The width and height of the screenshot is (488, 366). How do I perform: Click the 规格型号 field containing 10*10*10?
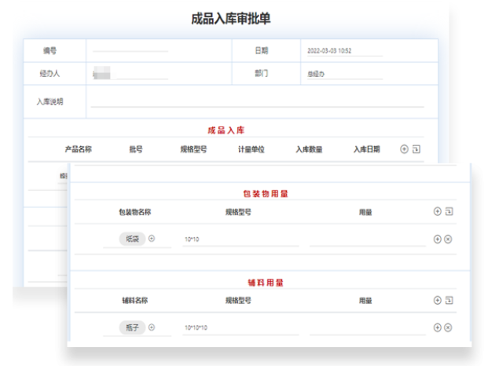[240, 328]
